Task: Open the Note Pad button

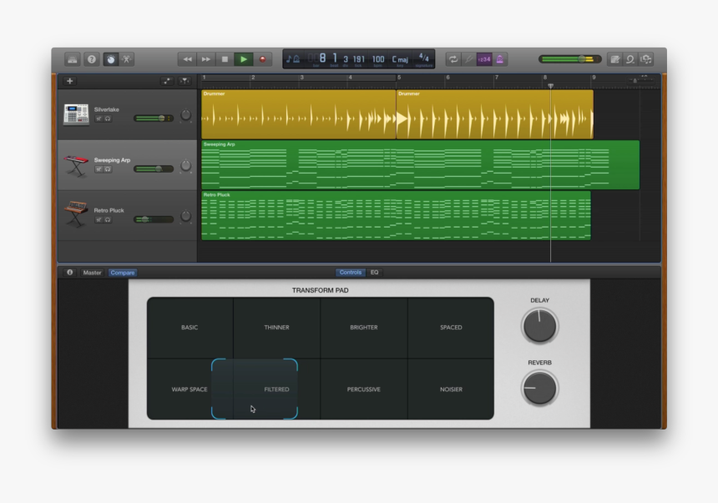Action: 615,59
